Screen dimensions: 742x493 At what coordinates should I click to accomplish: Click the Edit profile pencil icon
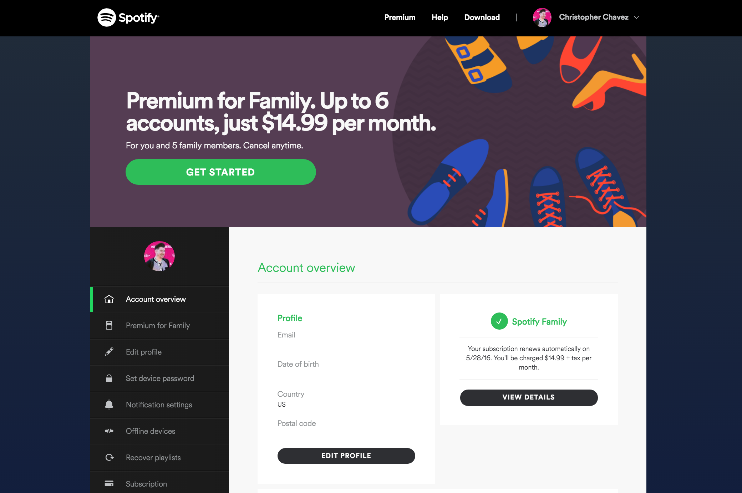(x=110, y=352)
